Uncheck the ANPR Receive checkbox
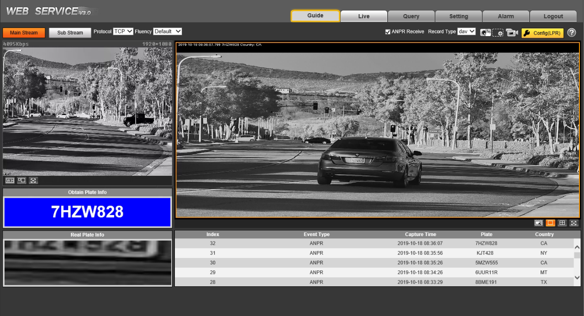Viewport: 584px width, 316px height. click(x=388, y=32)
